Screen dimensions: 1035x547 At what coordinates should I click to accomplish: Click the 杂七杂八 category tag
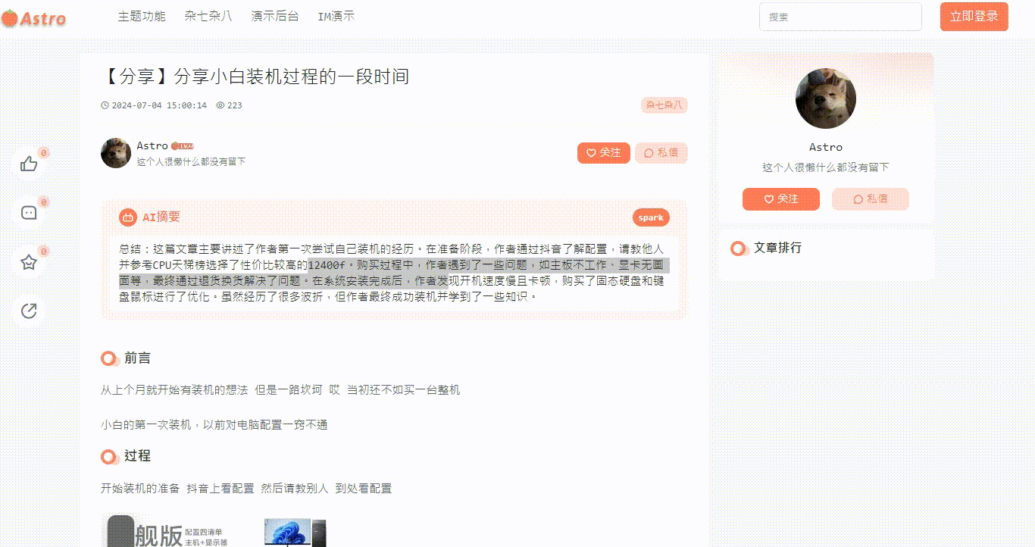tap(664, 105)
